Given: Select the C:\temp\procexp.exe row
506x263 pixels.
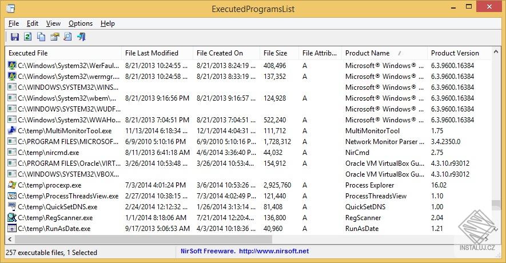Looking at the screenshot, I should (x=248, y=185).
